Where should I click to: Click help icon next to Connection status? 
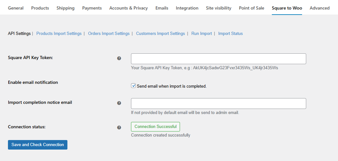coord(119,127)
